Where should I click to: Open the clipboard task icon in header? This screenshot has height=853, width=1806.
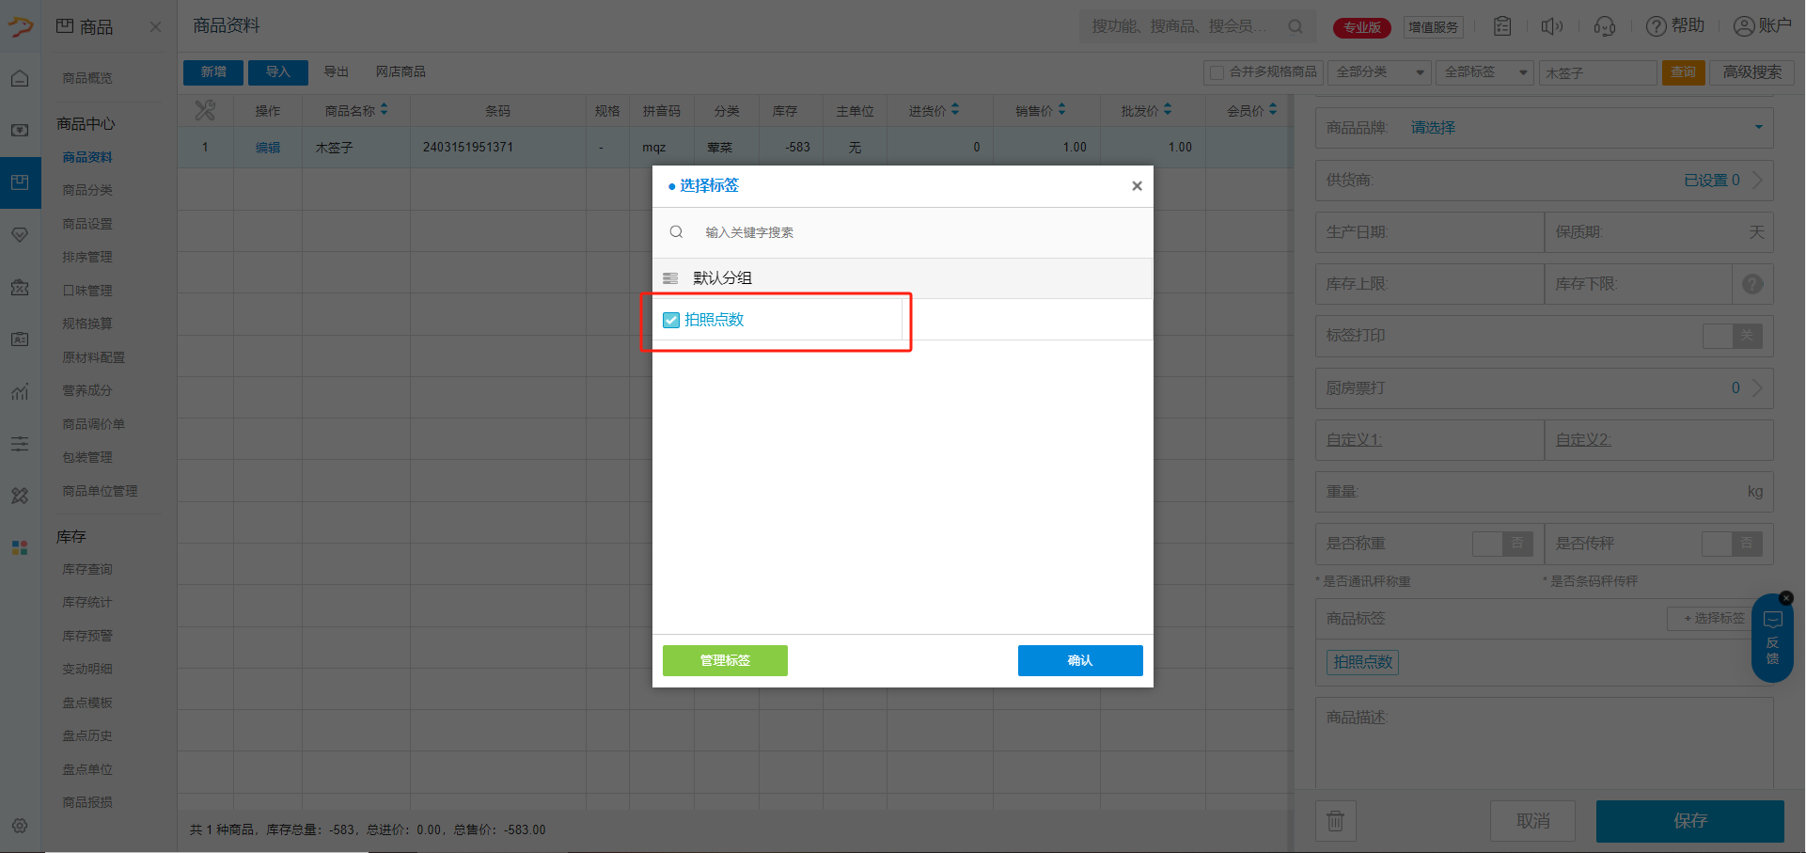[1502, 26]
